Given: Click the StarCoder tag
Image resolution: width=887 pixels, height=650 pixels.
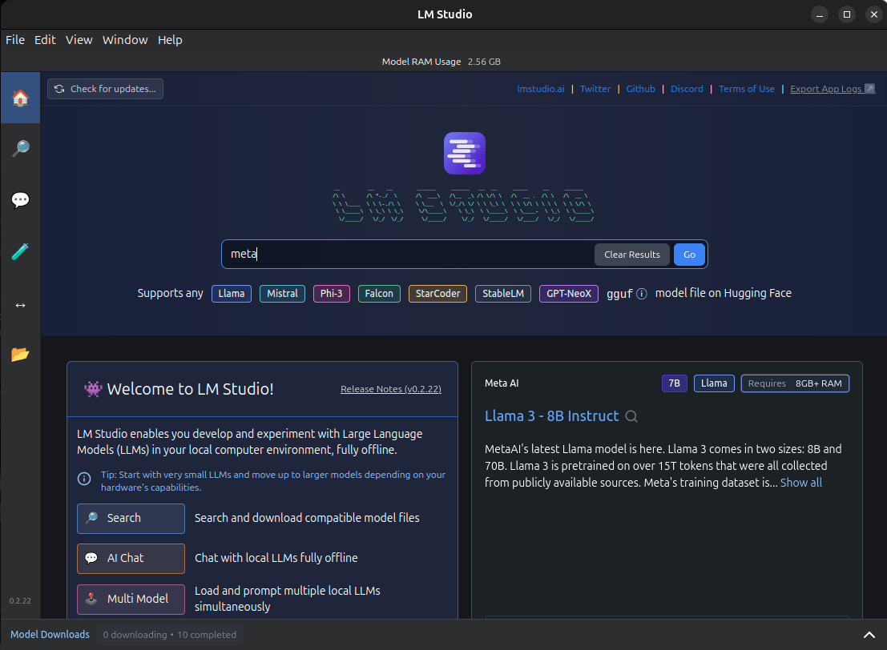Looking at the screenshot, I should click(x=437, y=293).
